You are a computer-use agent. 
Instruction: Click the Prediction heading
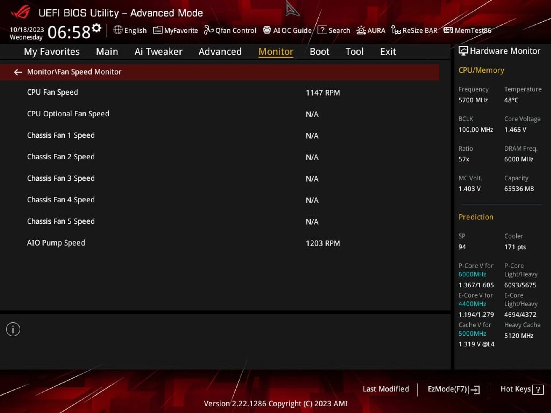tap(476, 217)
